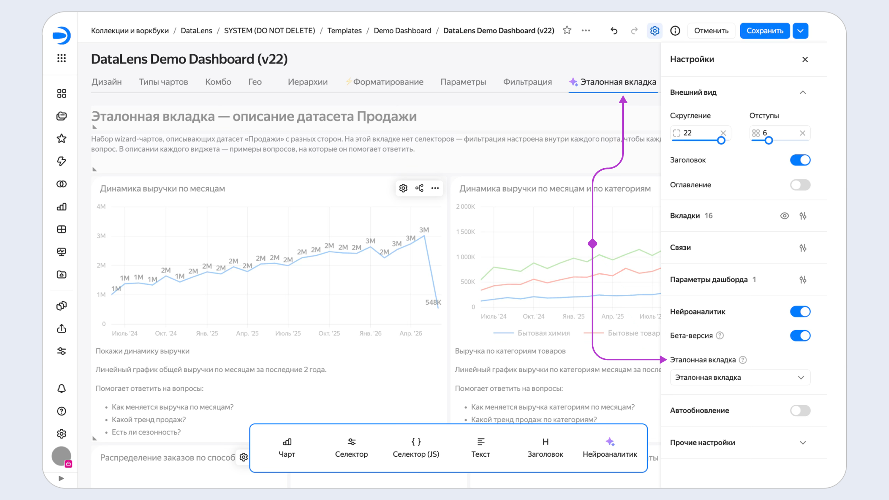The height and width of the screenshot is (500, 889).
Task: Add a Селектор (JS) widget
Action: tap(416, 448)
